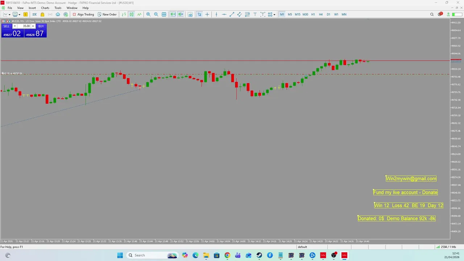Switch chart to candlesticks
This screenshot has width=464, height=261.
[132, 14]
